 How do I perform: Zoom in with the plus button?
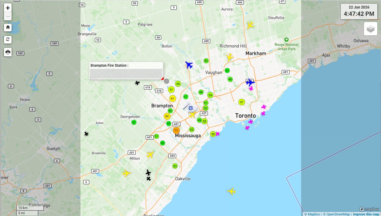click(8, 8)
